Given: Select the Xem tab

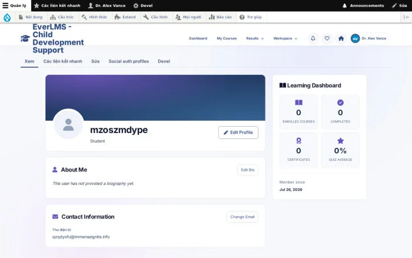Looking at the screenshot, I should click(x=29, y=61).
